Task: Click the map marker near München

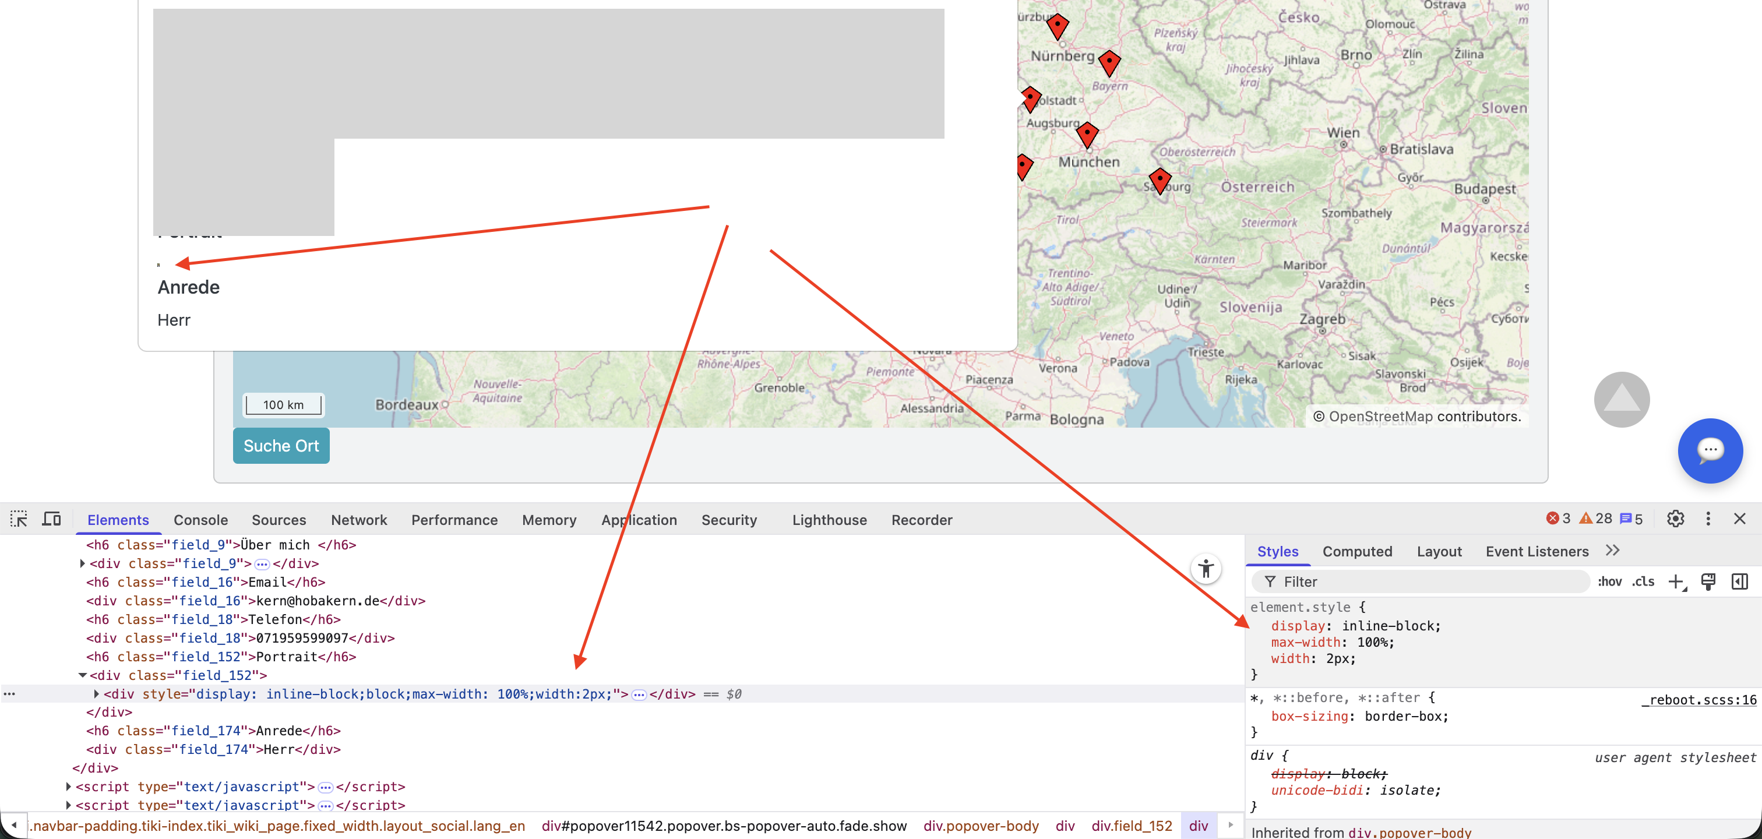Action: [1087, 135]
